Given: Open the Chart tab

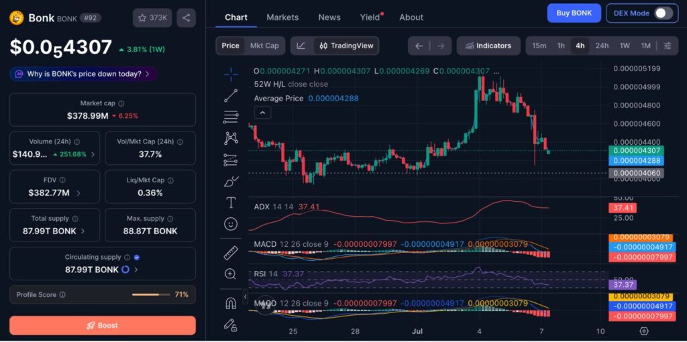Looking at the screenshot, I should pos(236,17).
